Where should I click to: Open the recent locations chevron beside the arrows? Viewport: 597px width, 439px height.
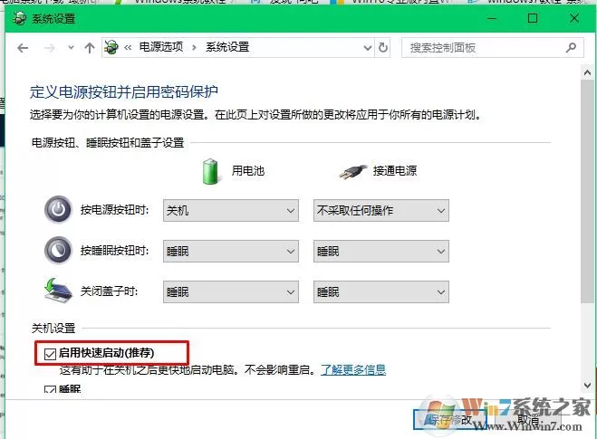pos(71,48)
